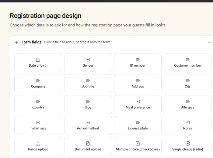This screenshot has width=213, height=158.
Task: Add the Image upload field
Action: 38,146
